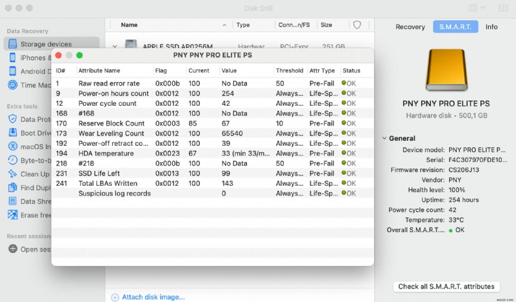Viewport: 516px width, 302px height.
Task: Select Reserve Block Count row
Action: [x=213, y=123]
